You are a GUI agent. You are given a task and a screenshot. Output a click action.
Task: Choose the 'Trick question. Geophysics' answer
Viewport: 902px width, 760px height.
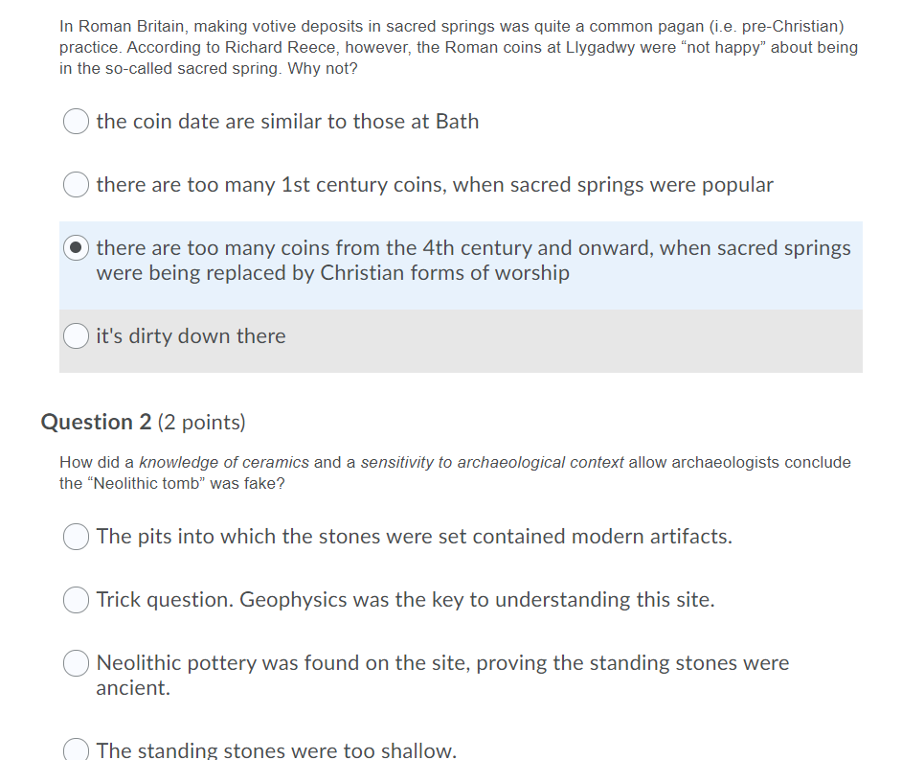click(76, 600)
